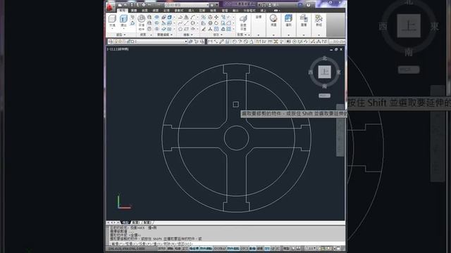451x253 pixels.
Task: Switch to Home (常用) ribbon tab
Action: pos(123,11)
